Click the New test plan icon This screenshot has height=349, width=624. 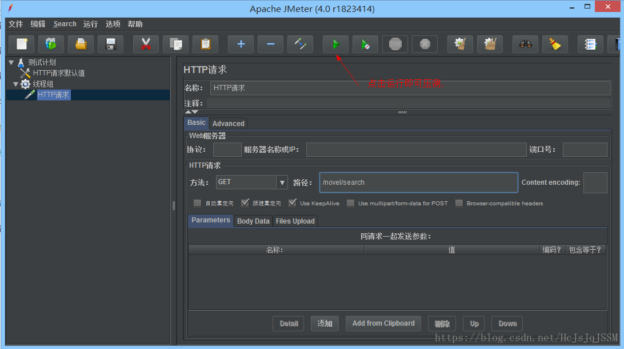22,44
